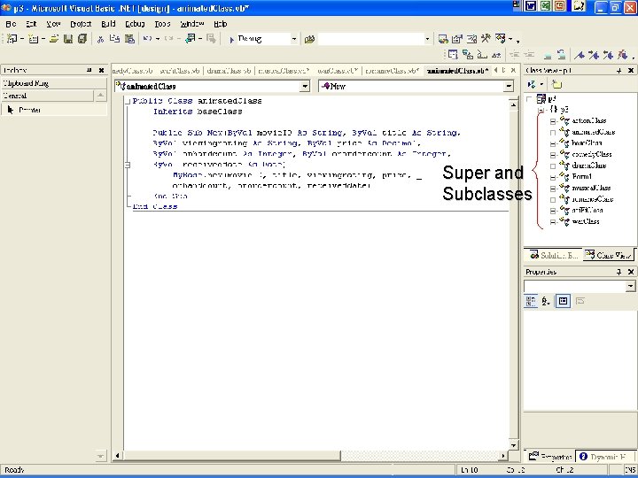Expand the actionClass node in Class View
638x478 pixels.
click(553, 120)
